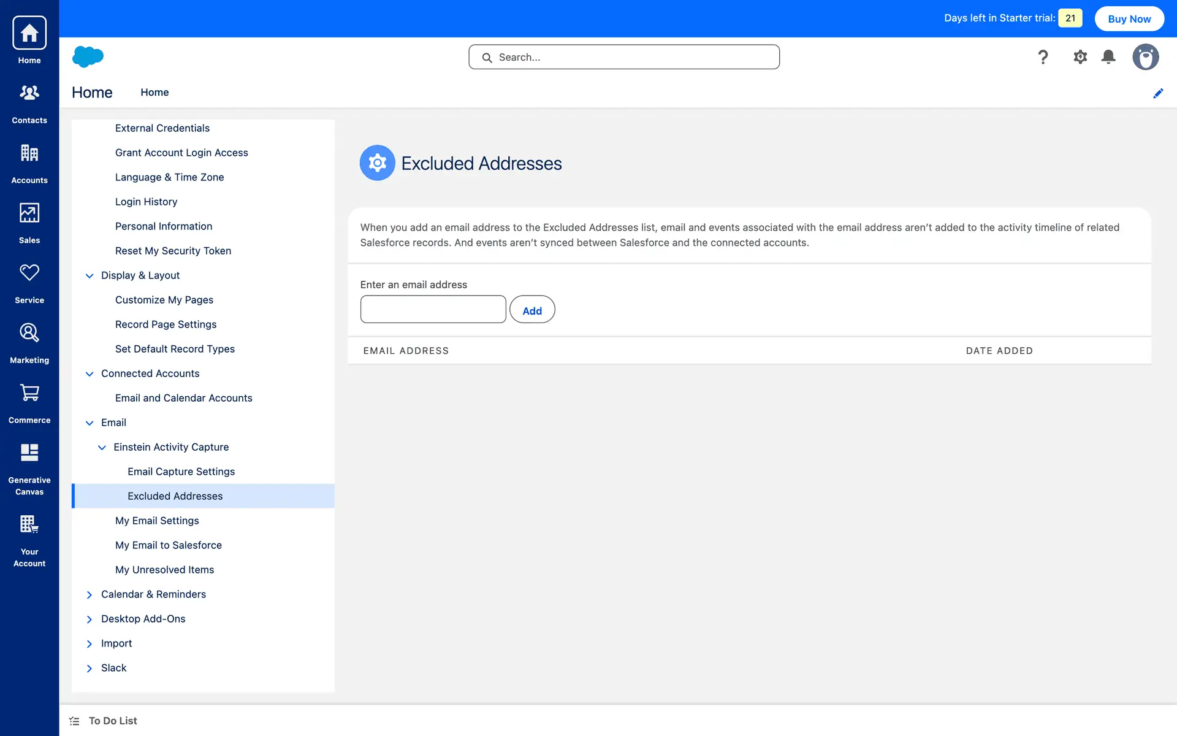Click the pencil edit page icon
Image resolution: width=1177 pixels, height=736 pixels.
point(1158,93)
